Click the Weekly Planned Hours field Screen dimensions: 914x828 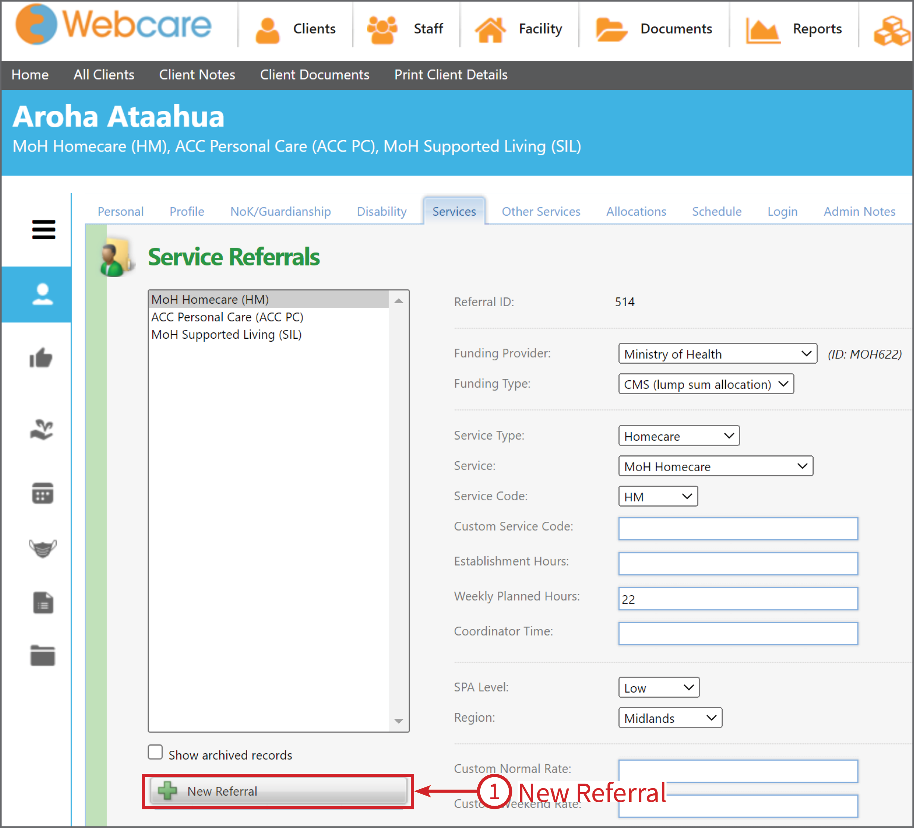click(x=738, y=599)
